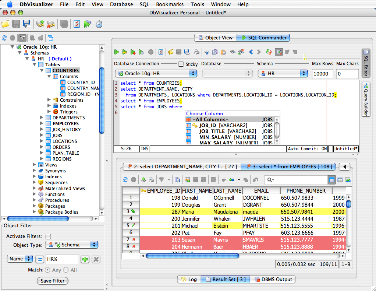
Task: Switch to the Object View tab
Action: (215, 38)
